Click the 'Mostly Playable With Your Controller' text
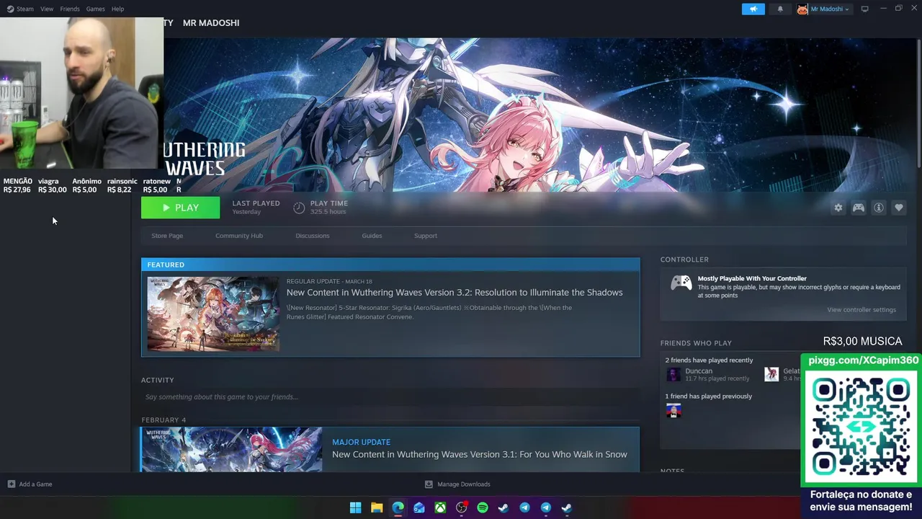922x519 pixels. [752, 278]
